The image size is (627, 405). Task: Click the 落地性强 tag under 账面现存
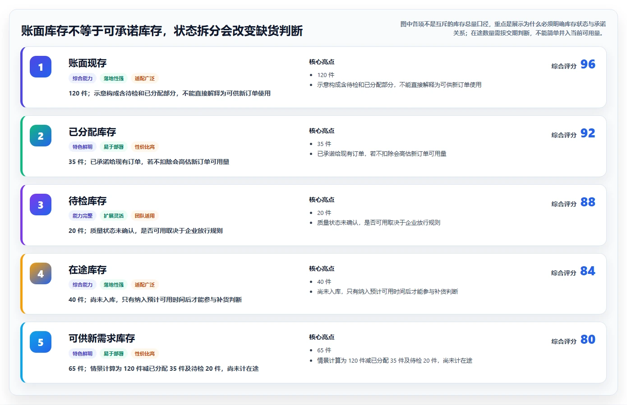click(x=114, y=78)
